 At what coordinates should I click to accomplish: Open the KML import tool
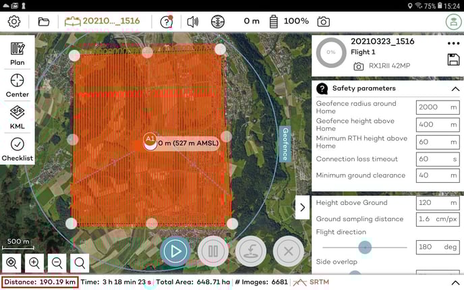click(18, 117)
